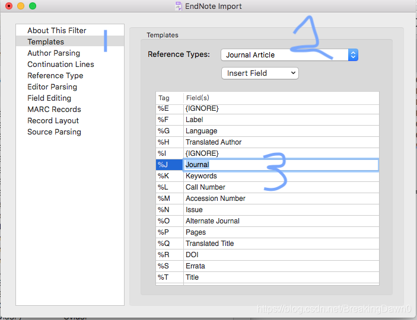This screenshot has height=320, width=417.
Task: Click the EndNote Import title bar document icon
Action: tap(179, 6)
